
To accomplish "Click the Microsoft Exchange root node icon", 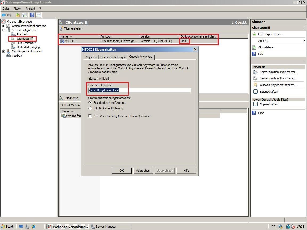I will tap(3, 22).
